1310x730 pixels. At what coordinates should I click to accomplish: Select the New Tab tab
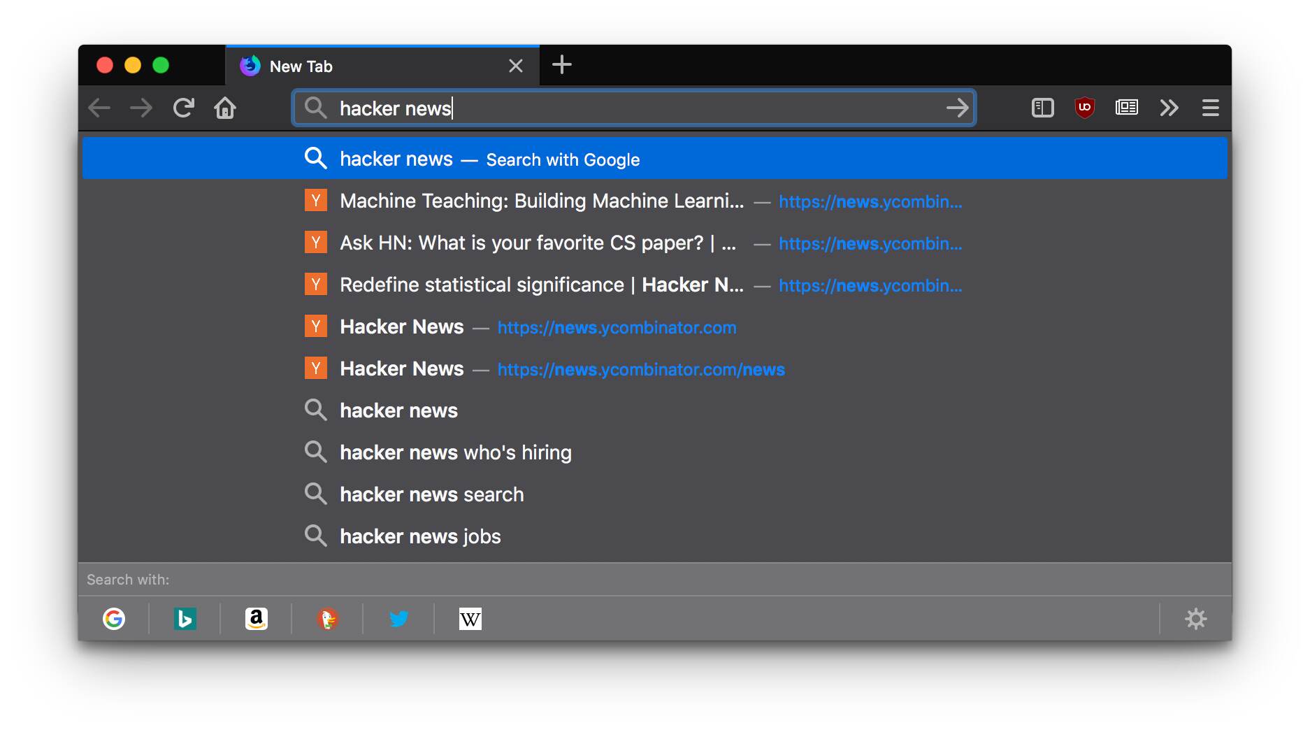(370, 66)
